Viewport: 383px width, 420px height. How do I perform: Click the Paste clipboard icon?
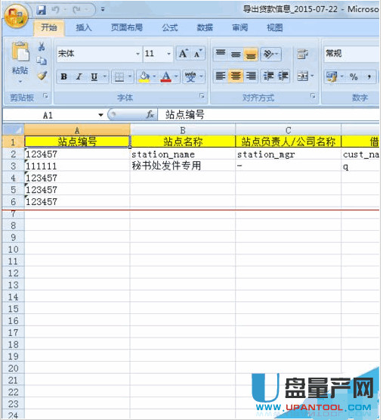(x=20, y=51)
